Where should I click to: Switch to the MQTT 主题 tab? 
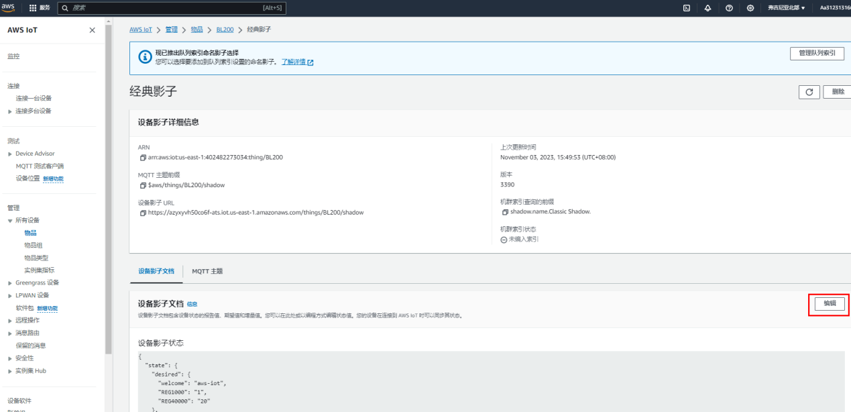pos(207,271)
